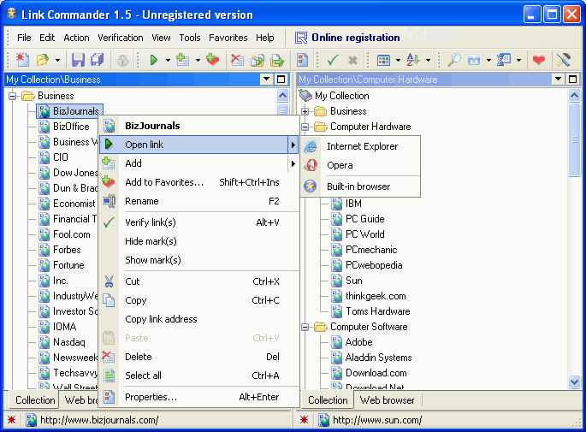
Task: Expand Business folder in right pane tree
Action: [305, 111]
